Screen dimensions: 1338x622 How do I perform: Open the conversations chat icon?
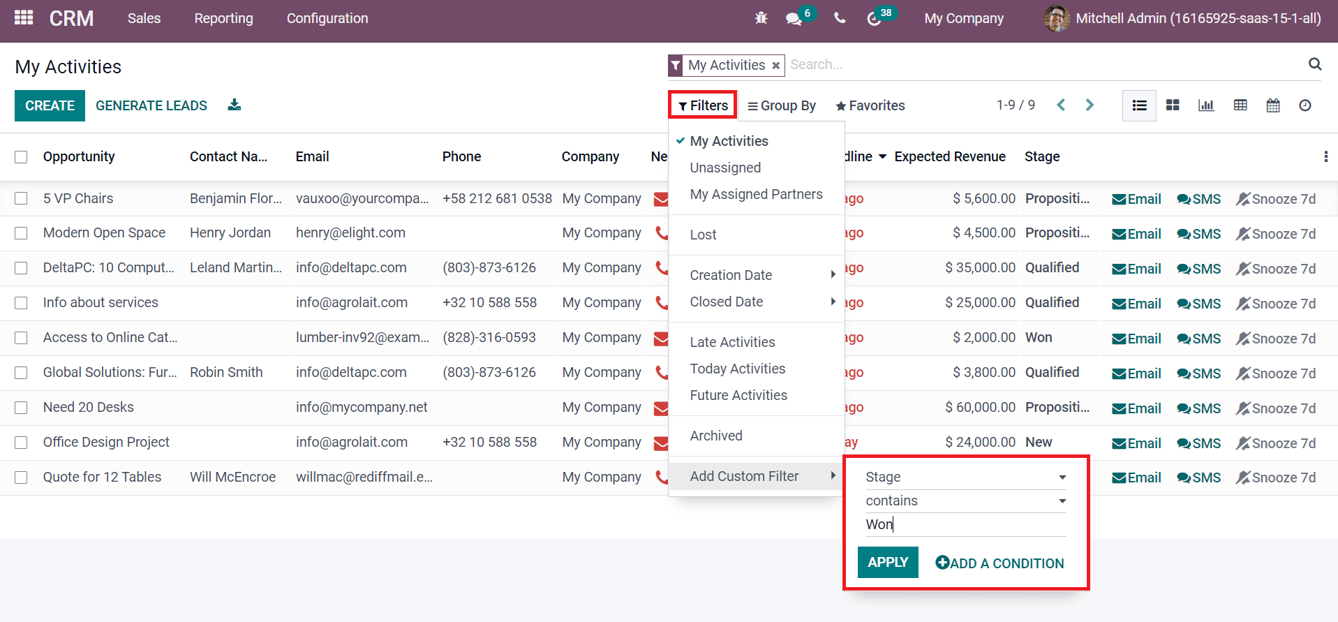pos(794,19)
